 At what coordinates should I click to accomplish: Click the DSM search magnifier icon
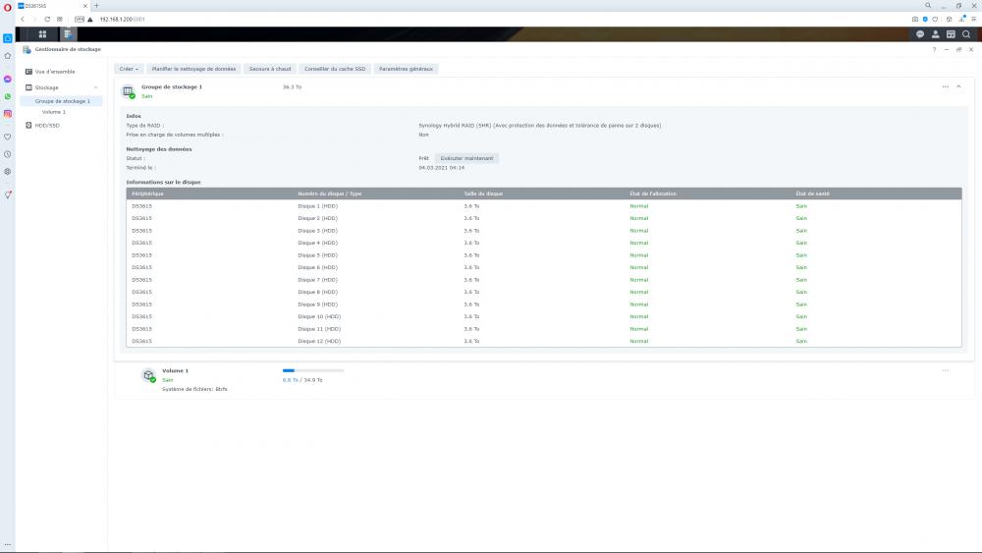click(x=966, y=34)
